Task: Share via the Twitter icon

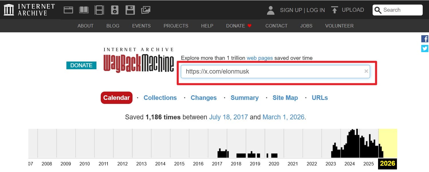Action: pos(425,48)
